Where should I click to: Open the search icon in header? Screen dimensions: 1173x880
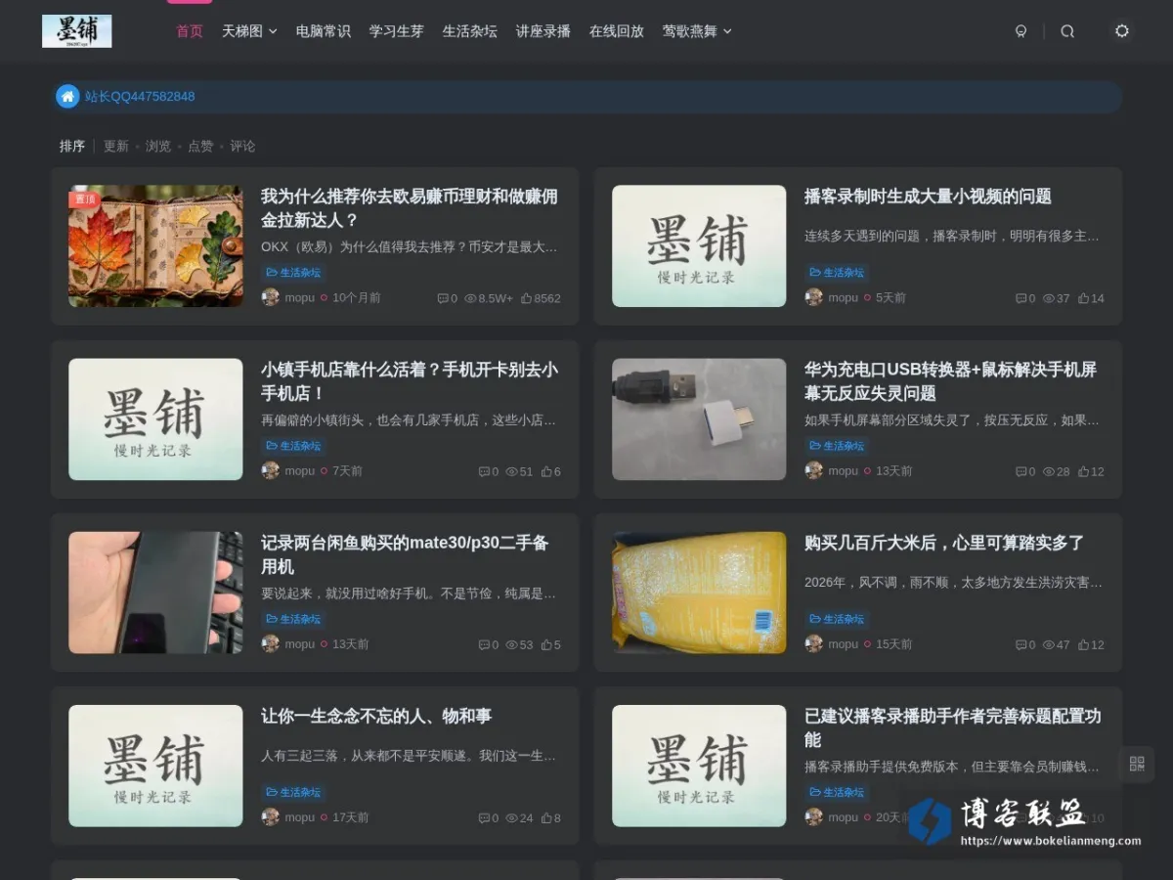1067,31
